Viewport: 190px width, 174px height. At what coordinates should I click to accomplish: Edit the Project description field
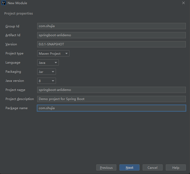(x=111, y=99)
